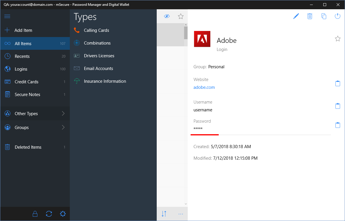Screen dimensions: 345x221
Task: Click the Modified date text
Action: [x=235, y=158]
